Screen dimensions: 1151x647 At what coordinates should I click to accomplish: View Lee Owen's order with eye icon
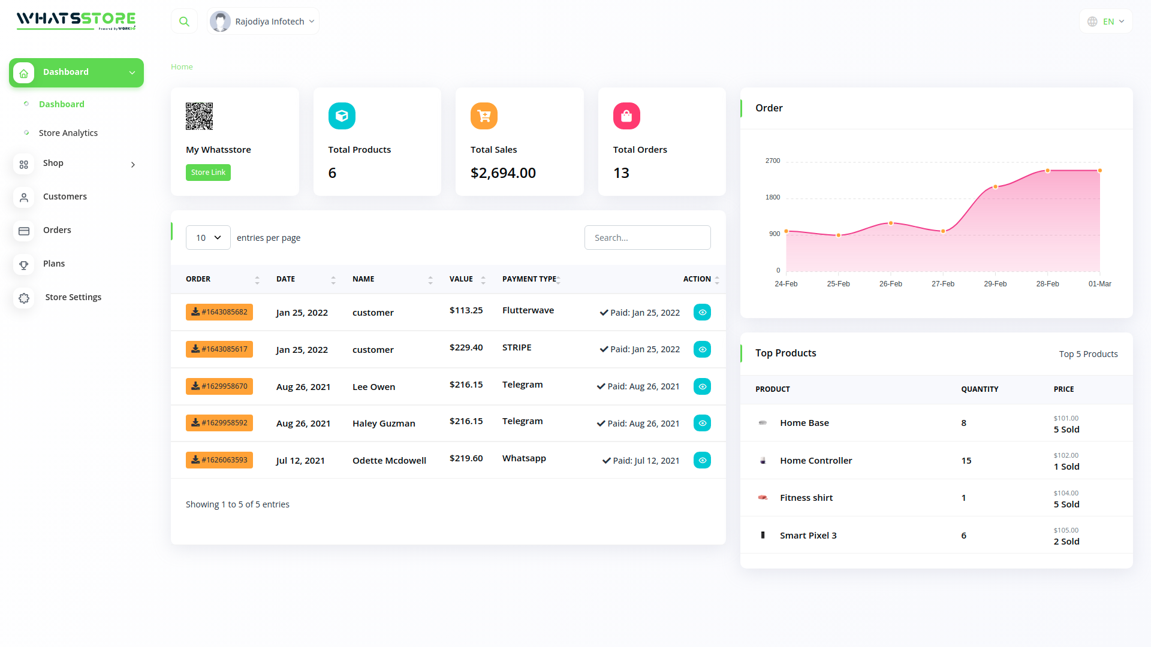(702, 386)
